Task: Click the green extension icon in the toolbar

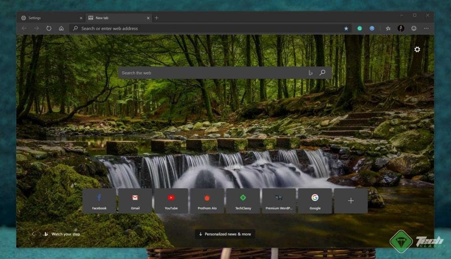Action: coord(360,28)
